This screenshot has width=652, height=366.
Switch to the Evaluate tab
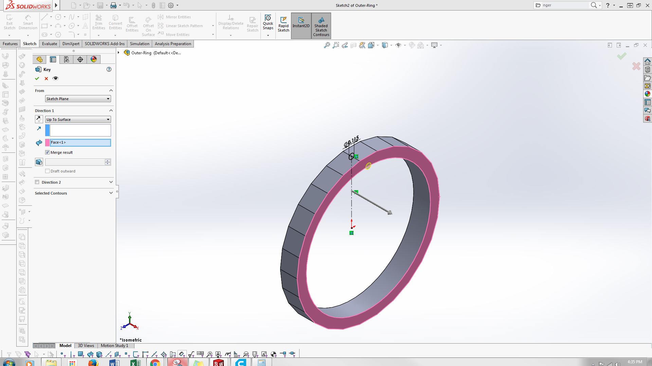(50, 44)
